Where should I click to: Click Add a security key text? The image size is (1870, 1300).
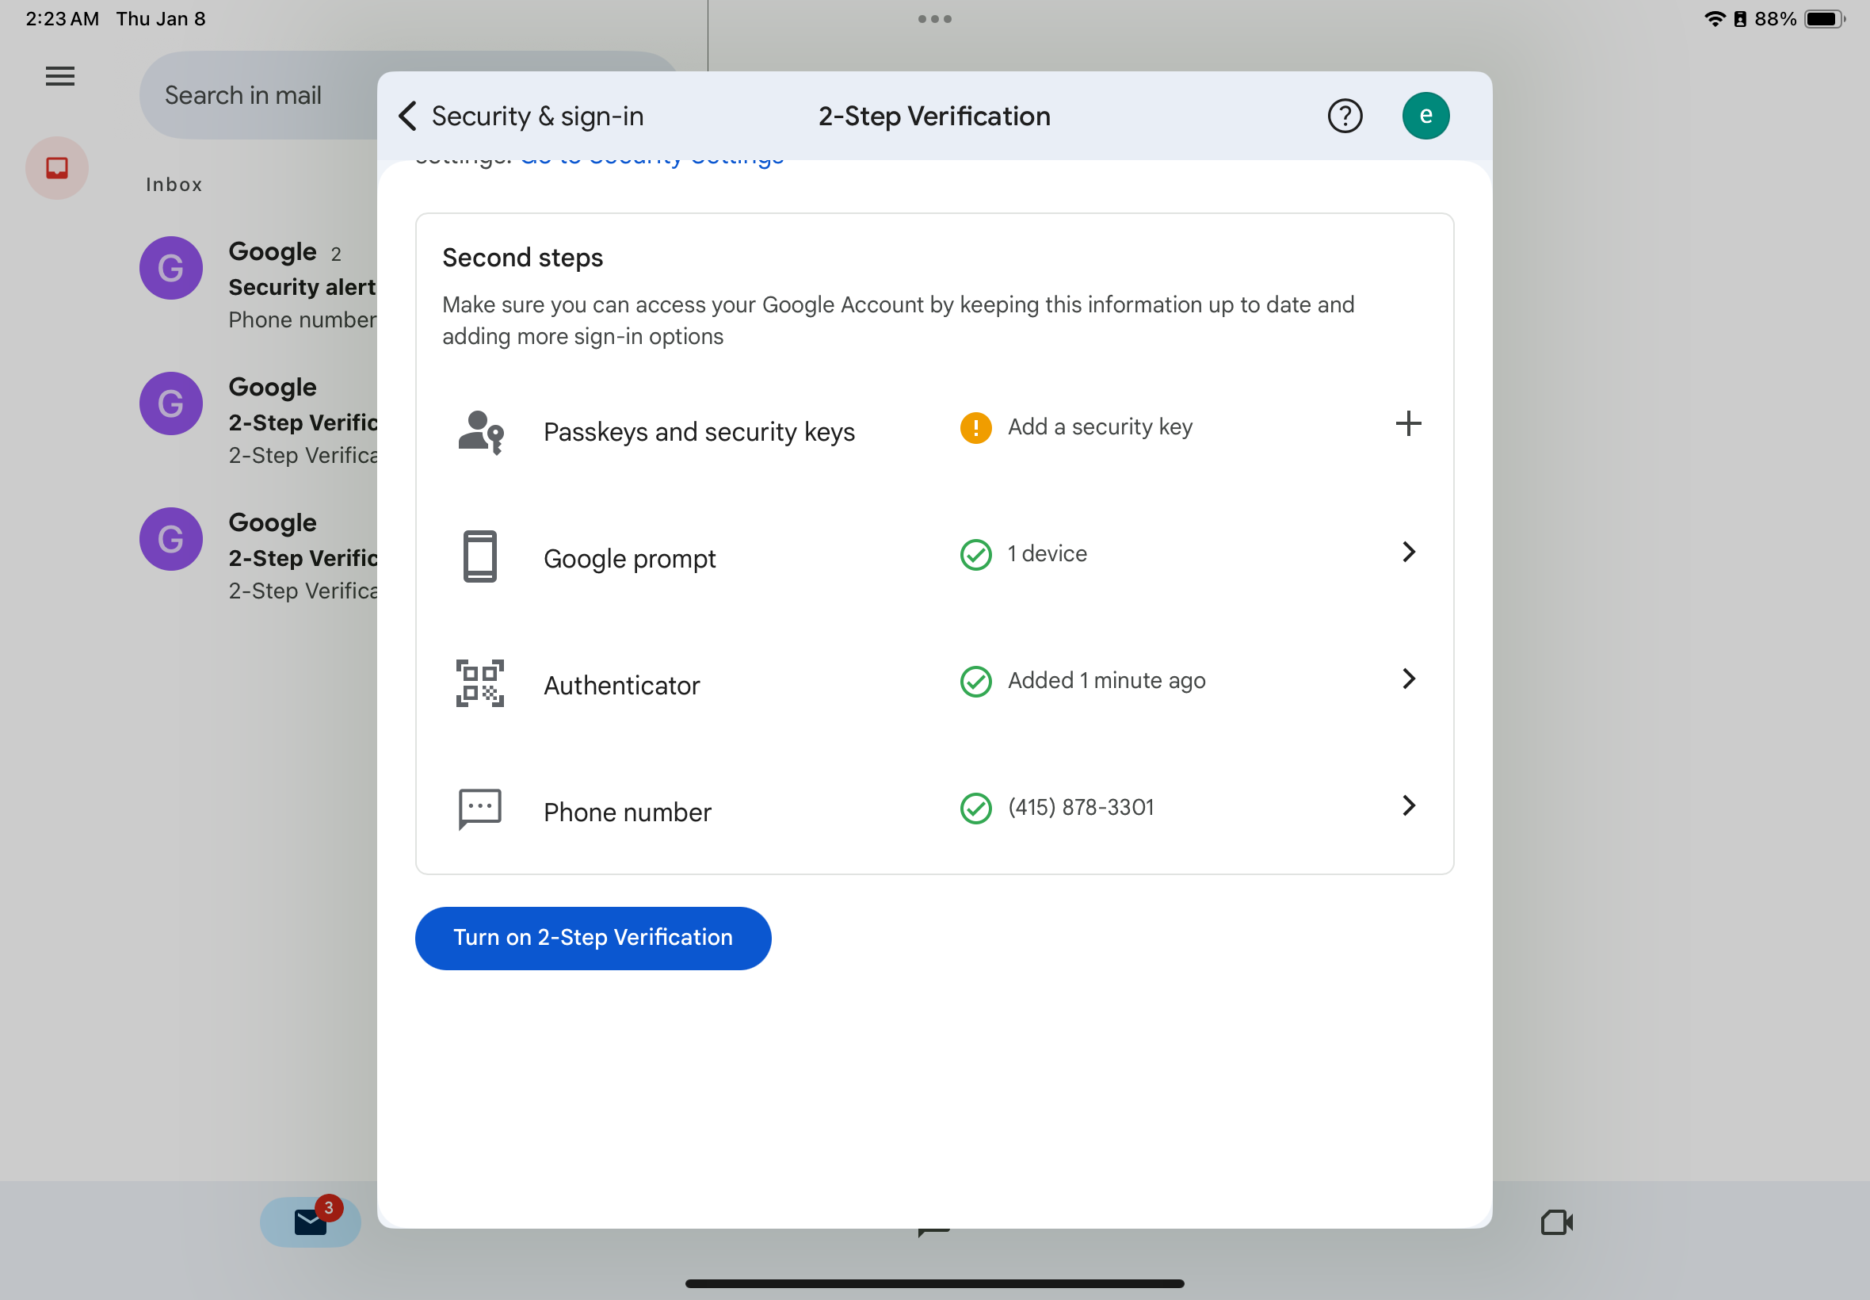pos(1100,426)
